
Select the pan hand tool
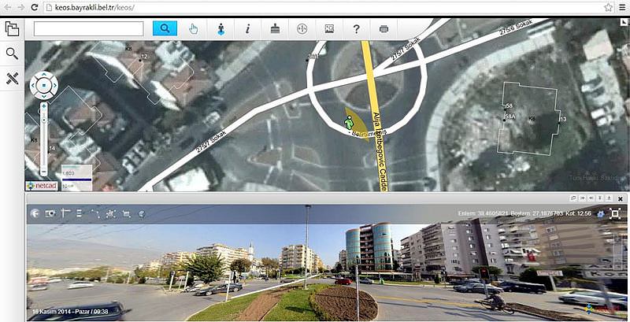(194, 28)
